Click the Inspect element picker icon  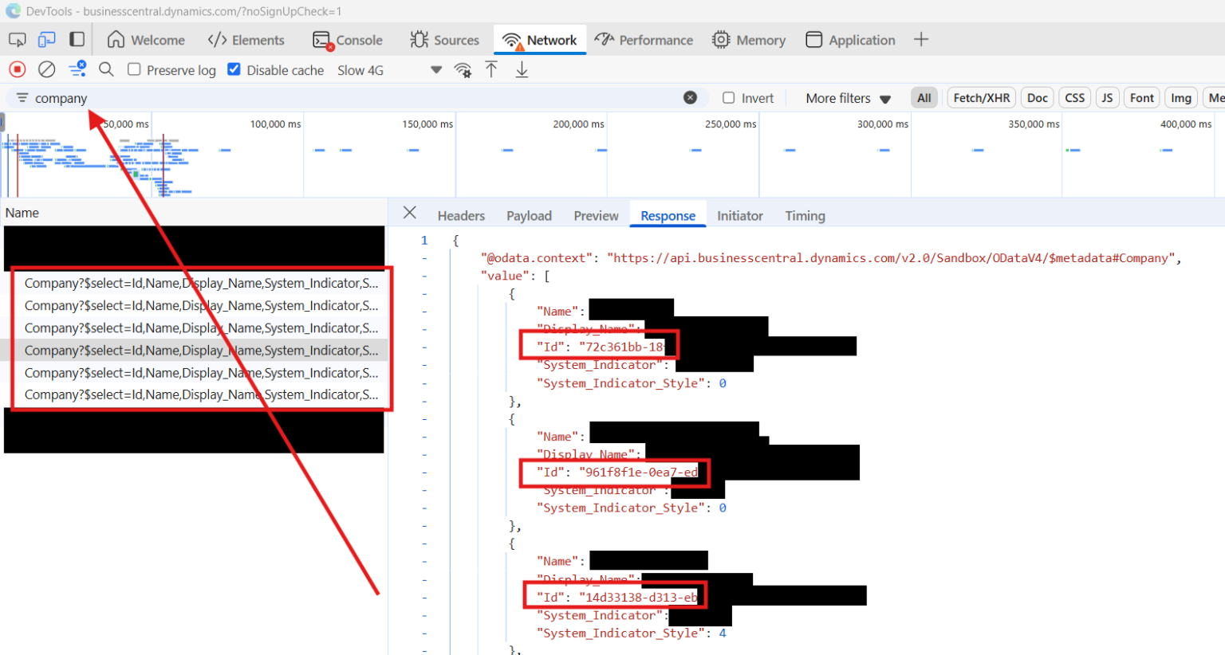[x=16, y=38]
